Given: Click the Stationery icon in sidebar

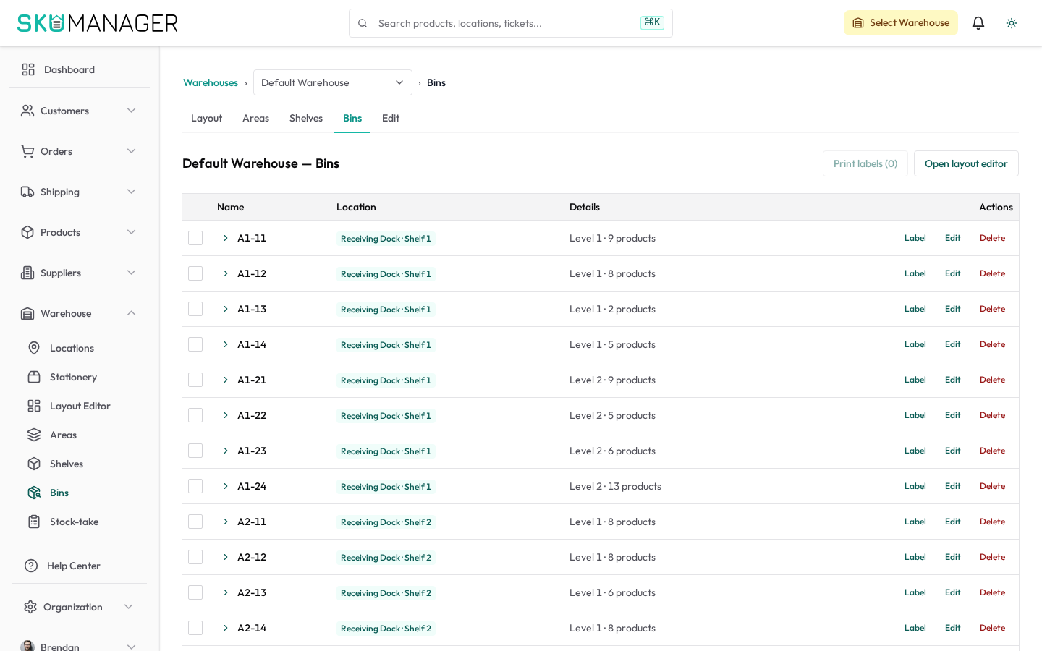Looking at the screenshot, I should click(x=34, y=377).
